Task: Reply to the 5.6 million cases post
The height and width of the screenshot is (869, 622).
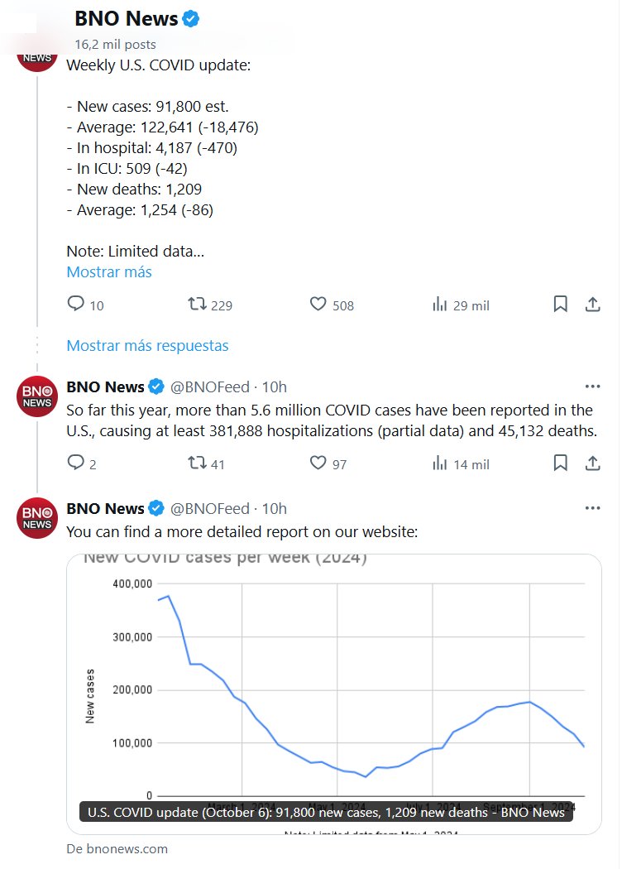Action: point(76,463)
